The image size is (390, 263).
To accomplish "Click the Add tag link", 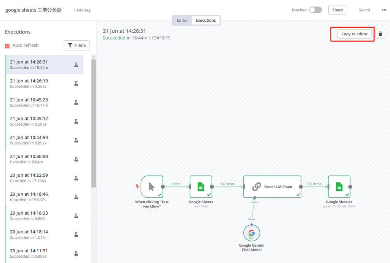I will tap(82, 10).
